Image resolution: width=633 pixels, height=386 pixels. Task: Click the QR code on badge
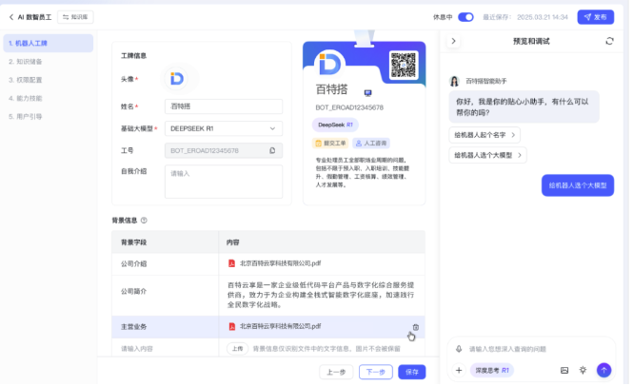(404, 65)
